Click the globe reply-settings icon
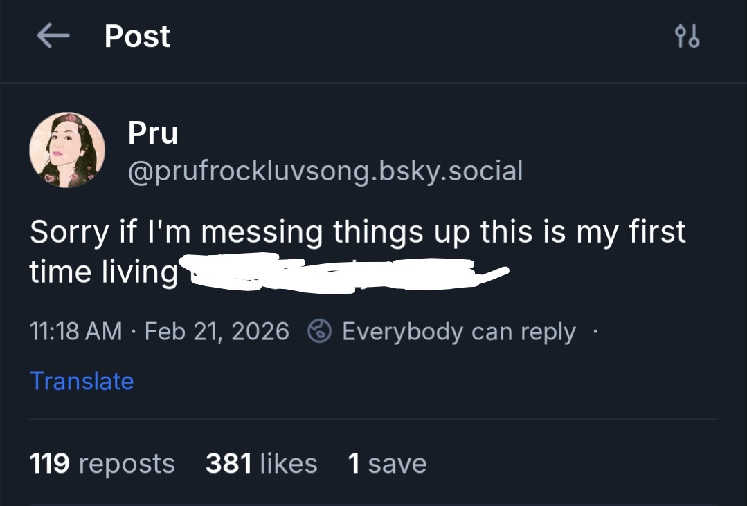This screenshot has height=506, width=747. (x=319, y=332)
